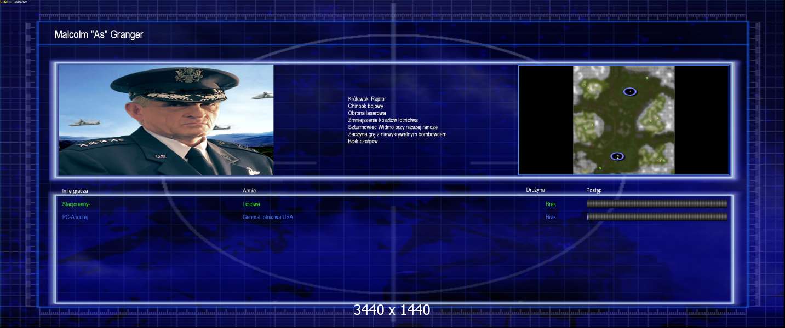Viewport: 785px width, 328px height.
Task: Click the map preview thumbnail
Action: coord(624,120)
